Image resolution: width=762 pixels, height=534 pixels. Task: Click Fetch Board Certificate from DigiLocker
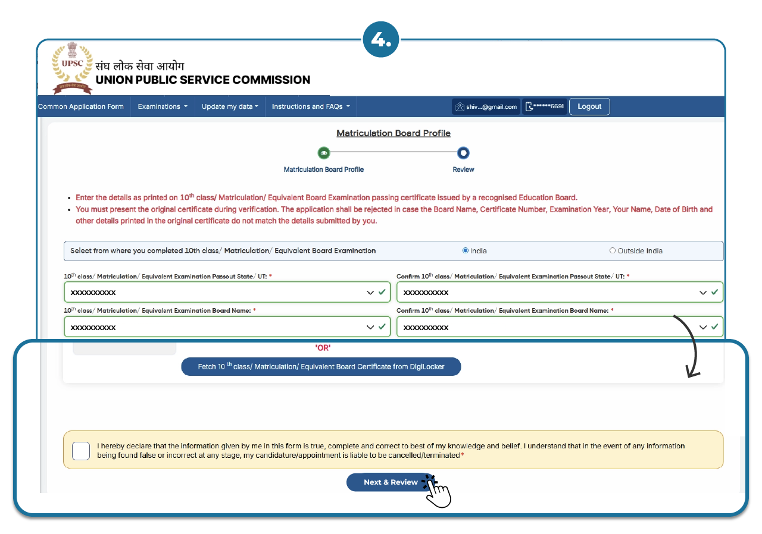(321, 366)
